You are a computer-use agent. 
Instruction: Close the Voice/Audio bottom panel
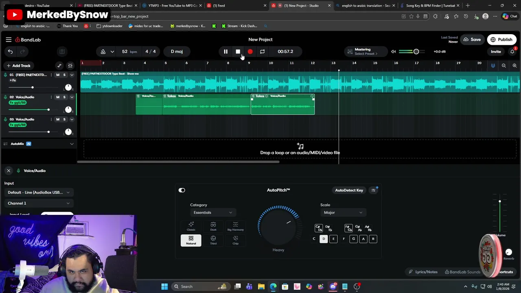[x=9, y=171]
